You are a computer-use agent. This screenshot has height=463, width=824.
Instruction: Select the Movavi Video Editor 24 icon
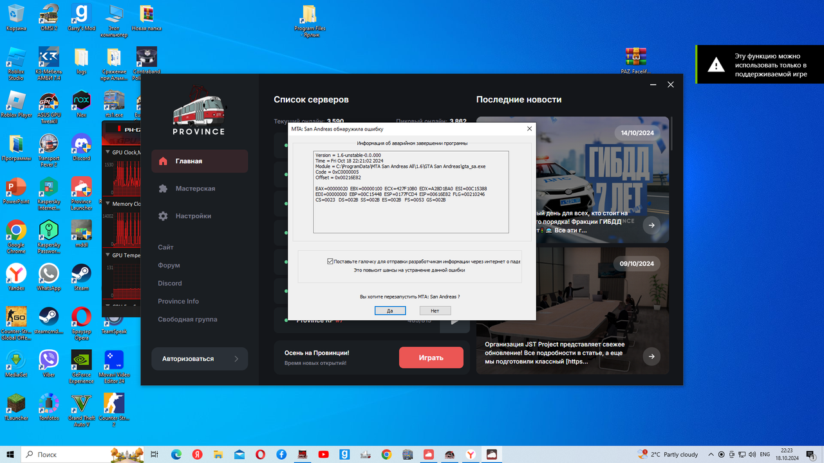[x=114, y=367]
